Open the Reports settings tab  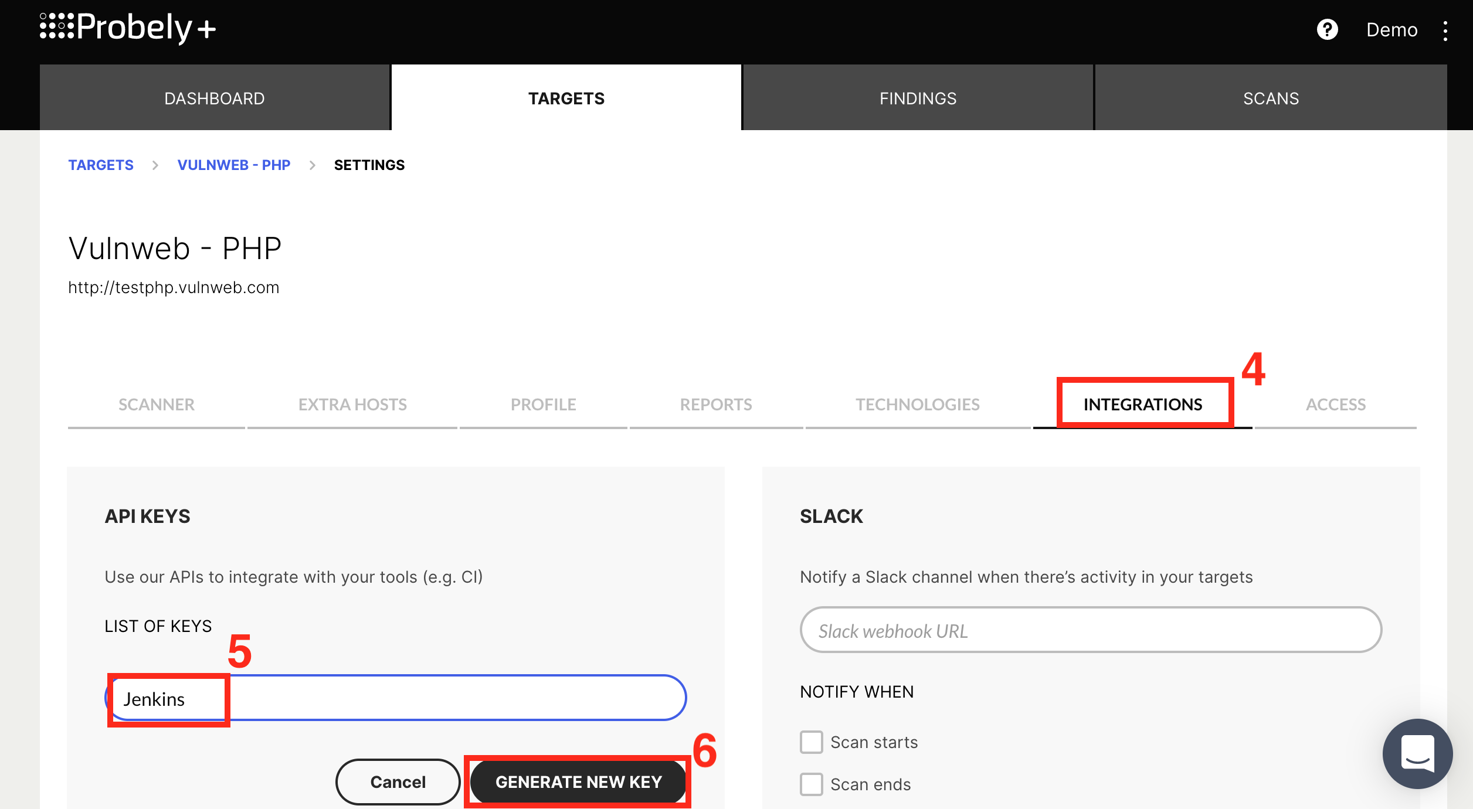(x=716, y=404)
